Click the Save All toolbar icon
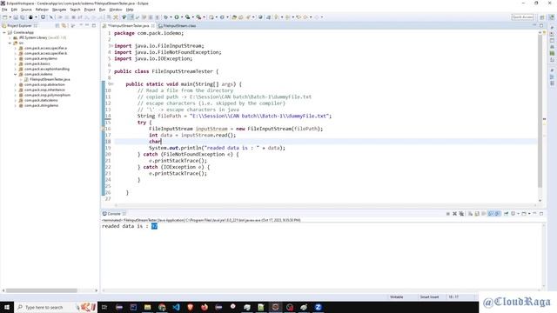557x313 pixels. [x=23, y=17]
